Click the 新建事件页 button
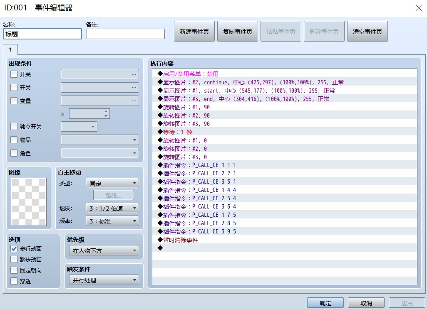This screenshot has width=427, height=309. (x=194, y=32)
